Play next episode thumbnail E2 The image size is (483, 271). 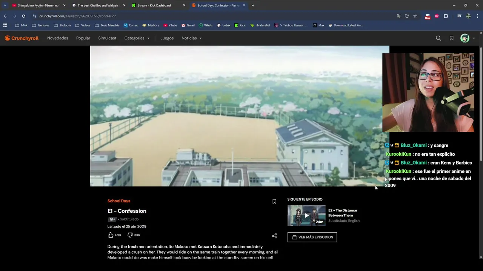point(306,215)
